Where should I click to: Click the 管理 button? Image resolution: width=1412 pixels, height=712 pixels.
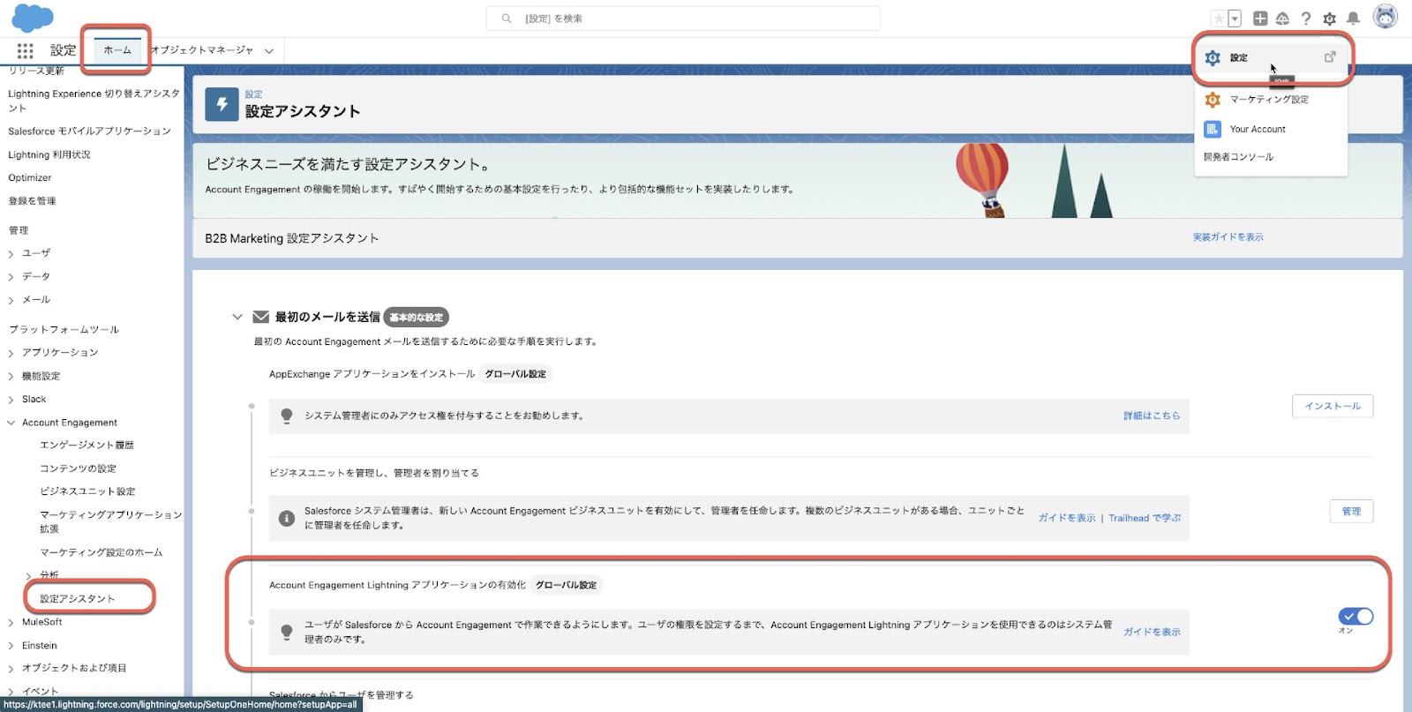(1351, 511)
